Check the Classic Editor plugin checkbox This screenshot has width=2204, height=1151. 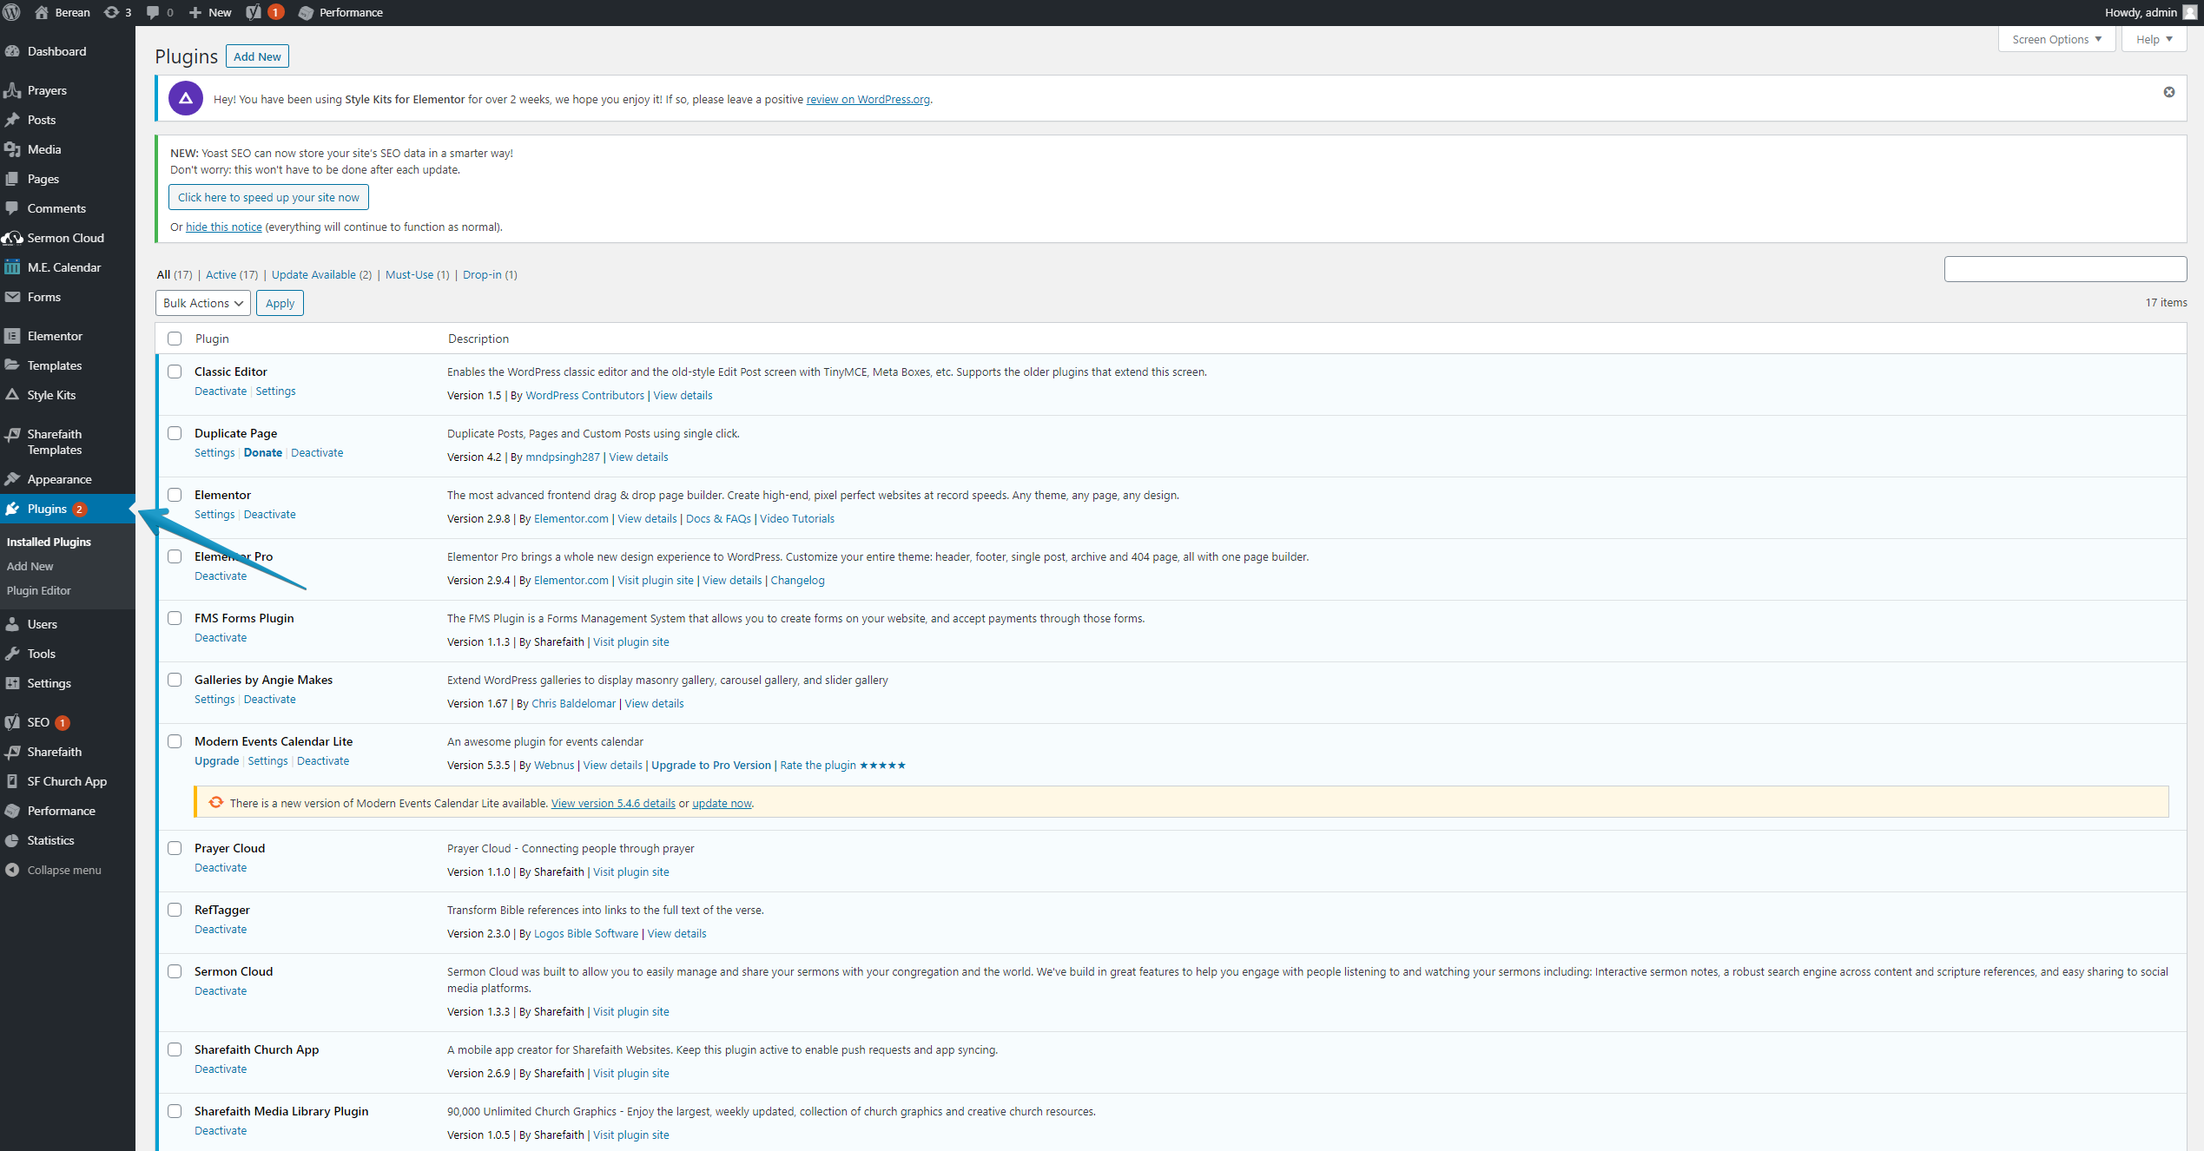click(175, 372)
